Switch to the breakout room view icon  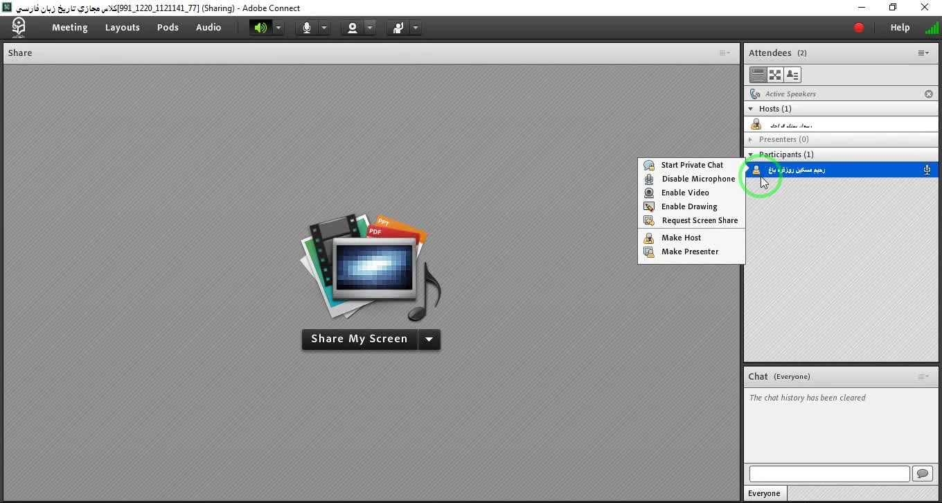(x=775, y=75)
